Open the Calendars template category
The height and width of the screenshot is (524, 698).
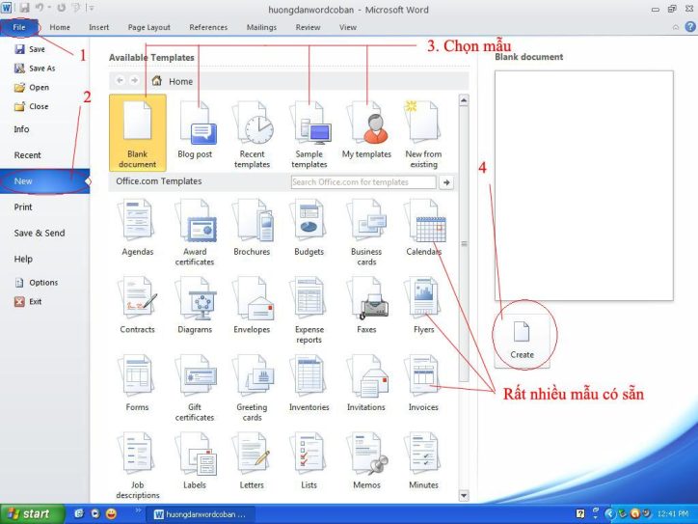423,228
